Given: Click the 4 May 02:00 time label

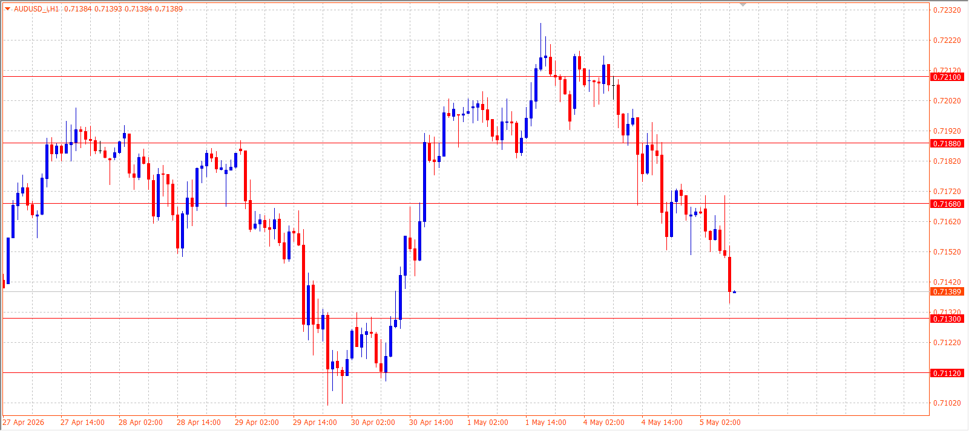Looking at the screenshot, I should point(604,423).
